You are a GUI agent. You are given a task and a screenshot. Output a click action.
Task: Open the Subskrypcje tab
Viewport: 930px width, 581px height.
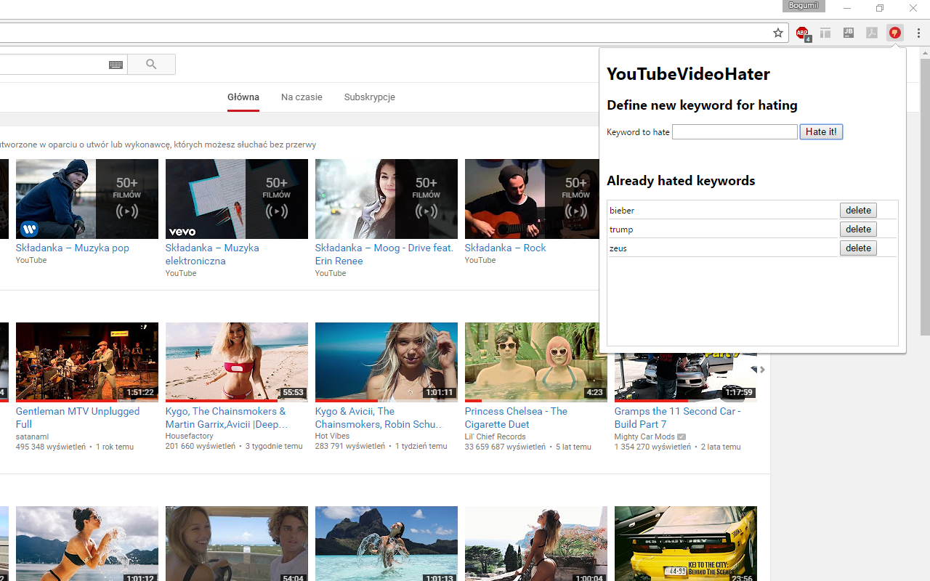point(370,97)
